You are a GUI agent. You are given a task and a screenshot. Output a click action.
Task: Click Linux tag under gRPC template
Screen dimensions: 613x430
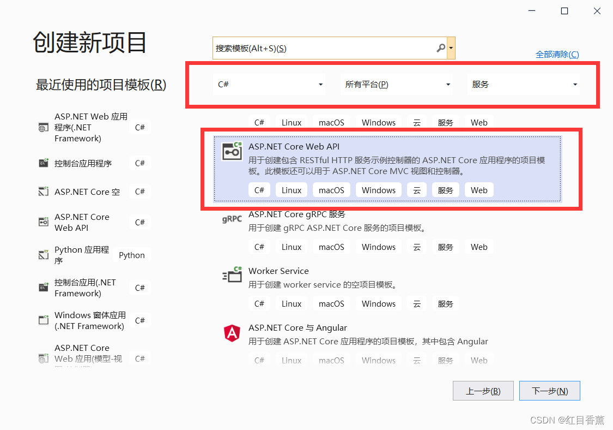(292, 247)
